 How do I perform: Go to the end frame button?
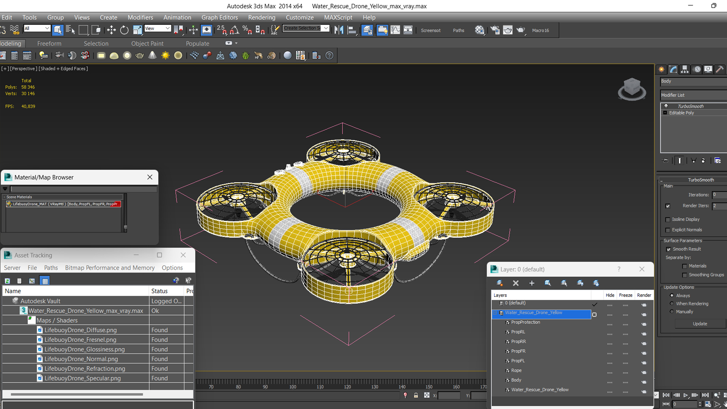tap(705, 395)
